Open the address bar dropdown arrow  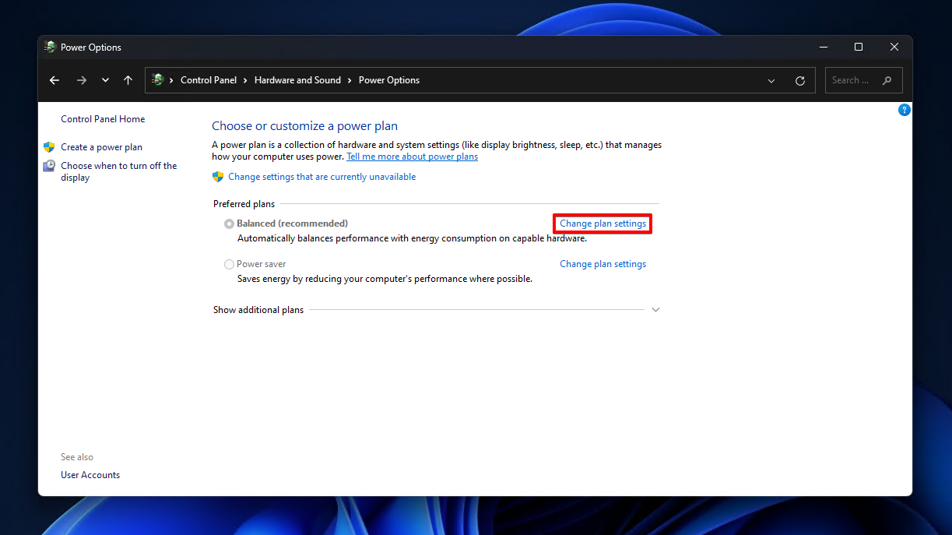pyautogui.click(x=771, y=80)
